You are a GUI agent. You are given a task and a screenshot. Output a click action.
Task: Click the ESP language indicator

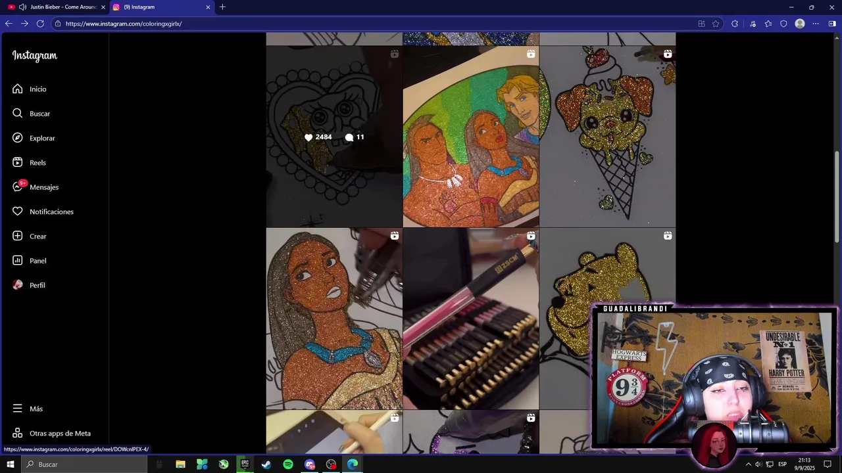click(782, 464)
